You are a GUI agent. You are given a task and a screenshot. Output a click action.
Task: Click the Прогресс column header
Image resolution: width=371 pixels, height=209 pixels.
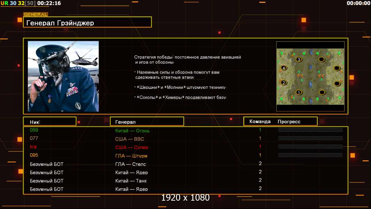[289, 122]
